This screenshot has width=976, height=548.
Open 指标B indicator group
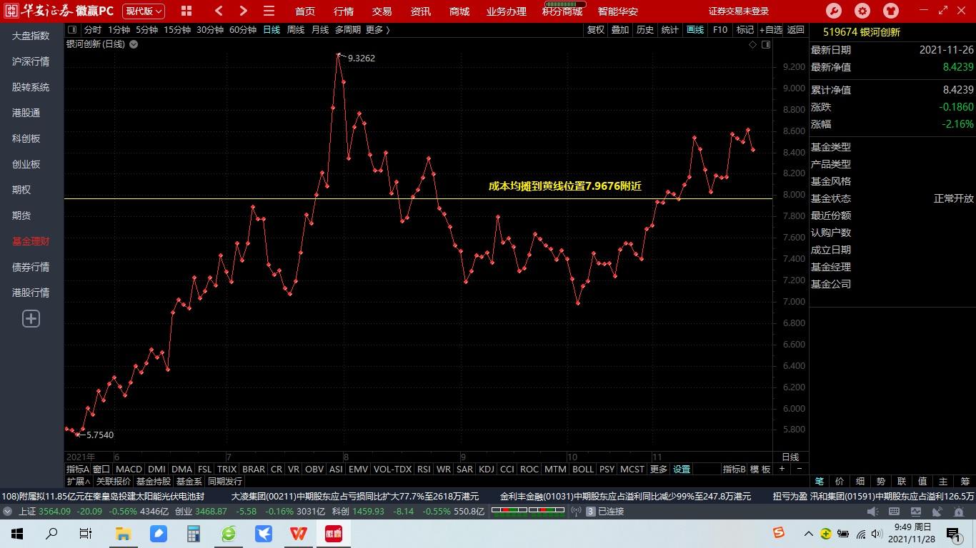(x=734, y=469)
